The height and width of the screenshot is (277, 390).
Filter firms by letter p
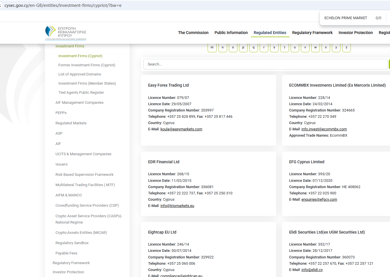coord(243,48)
